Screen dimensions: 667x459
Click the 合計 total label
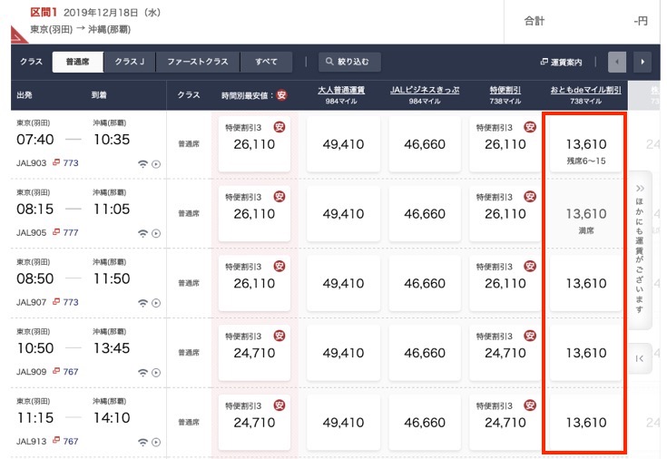pyautogui.click(x=535, y=21)
